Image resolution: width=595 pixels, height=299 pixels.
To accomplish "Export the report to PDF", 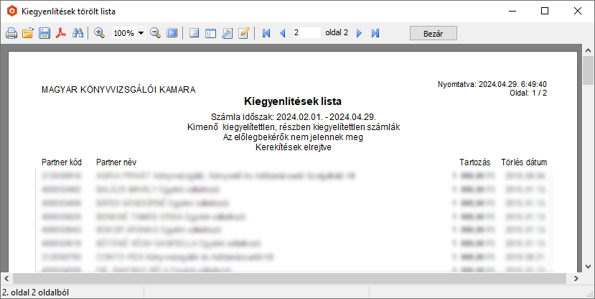I will 62,34.
